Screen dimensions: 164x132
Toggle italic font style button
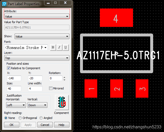coord(59,47)
